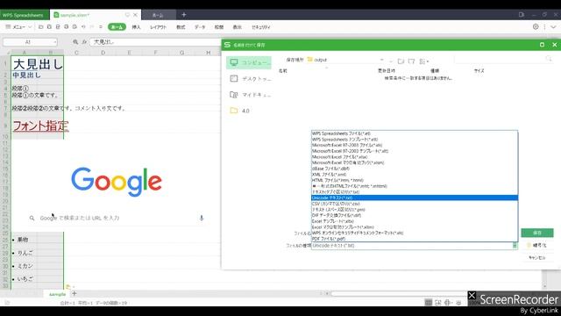Activate the sample.xlsm document tab
This screenshot has height=316, width=561.
tap(96, 15)
